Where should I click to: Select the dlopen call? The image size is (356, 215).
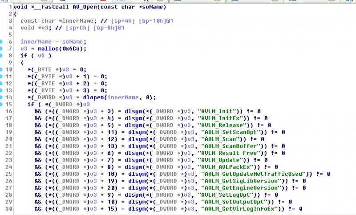click(x=93, y=97)
